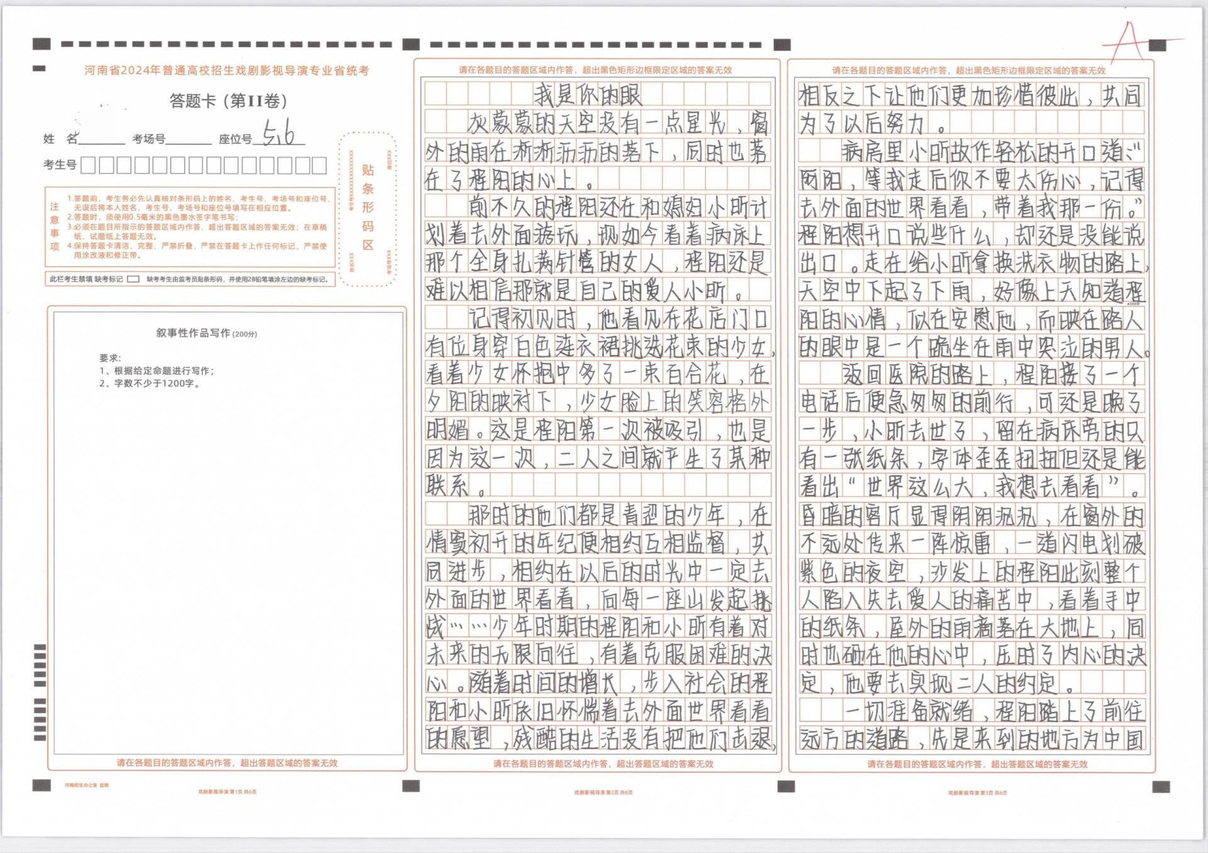Click the line '未来的无限向往，有着克服困难的决'

click(x=598, y=655)
